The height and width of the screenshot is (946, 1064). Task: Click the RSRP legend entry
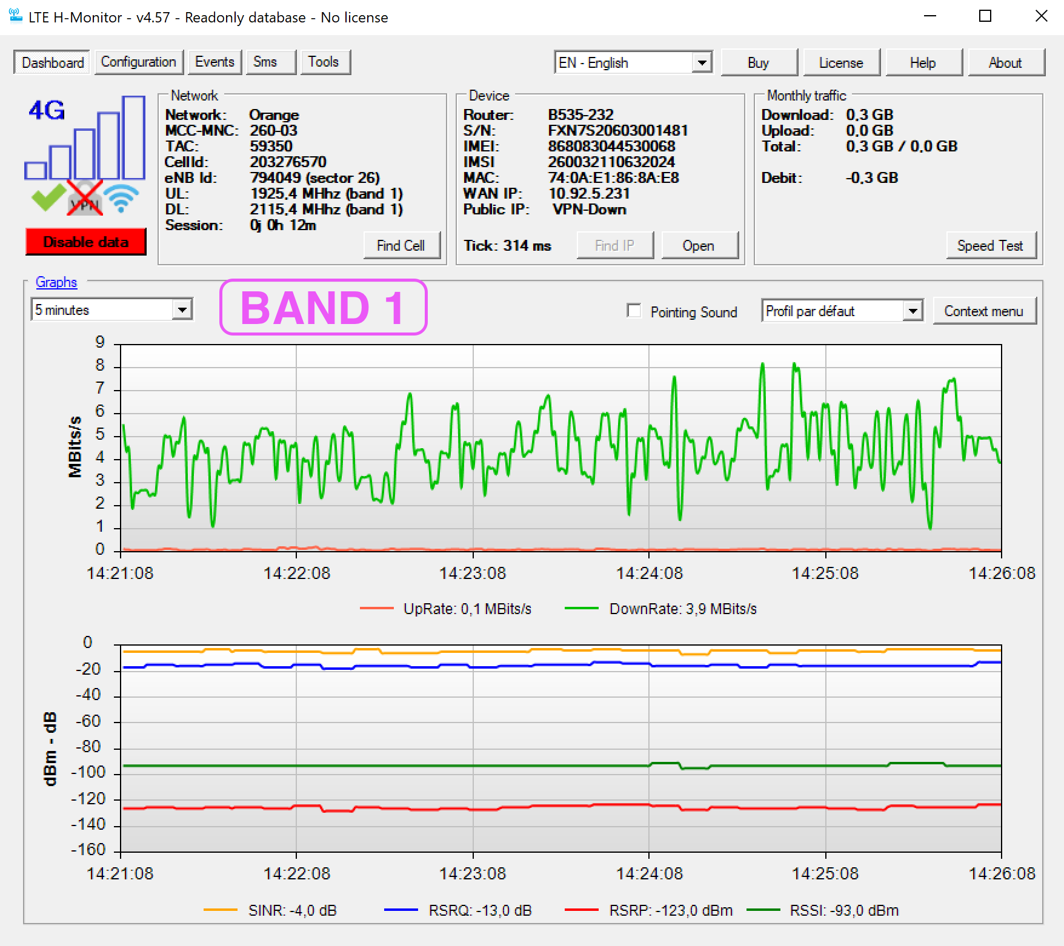click(648, 910)
